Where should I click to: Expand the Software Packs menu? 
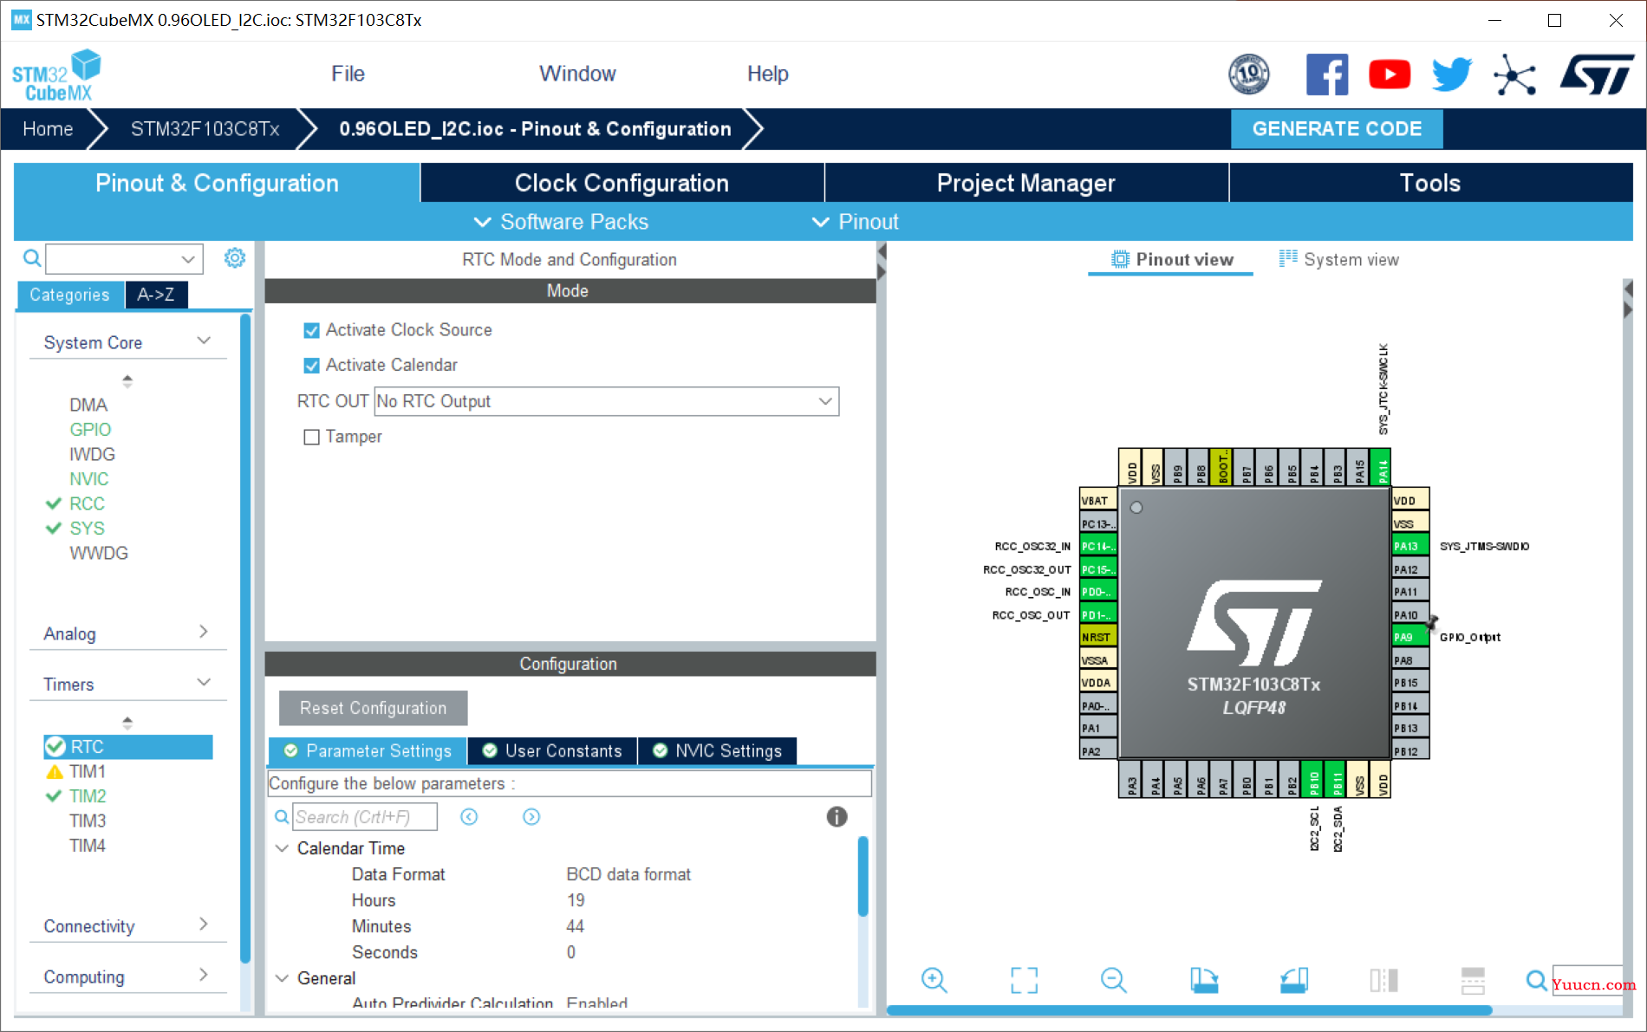pos(561,222)
